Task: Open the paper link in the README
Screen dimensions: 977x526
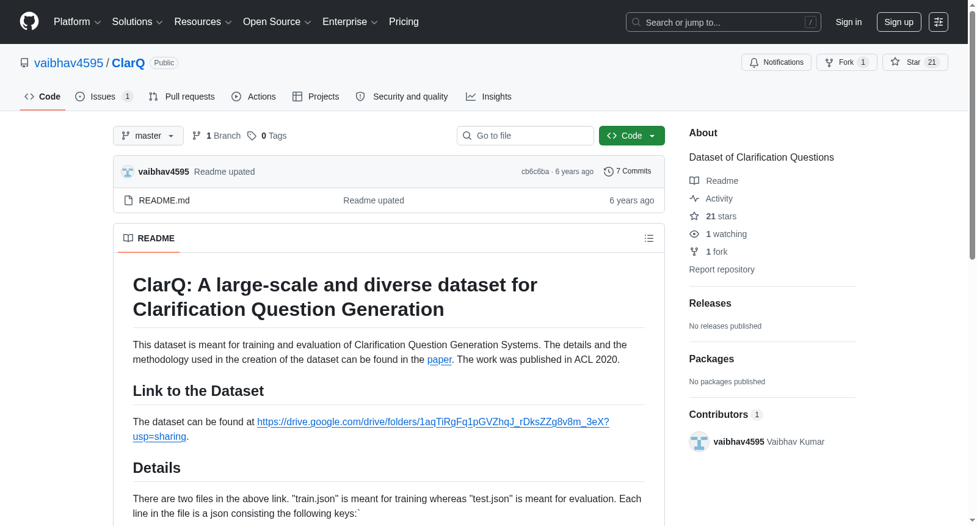Action: pos(440,359)
